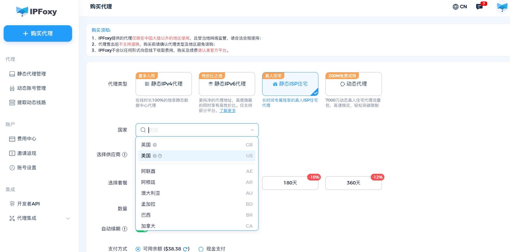Select 可用余额 payment radio button
The width and height of the screenshot is (510, 252).
coord(138,249)
